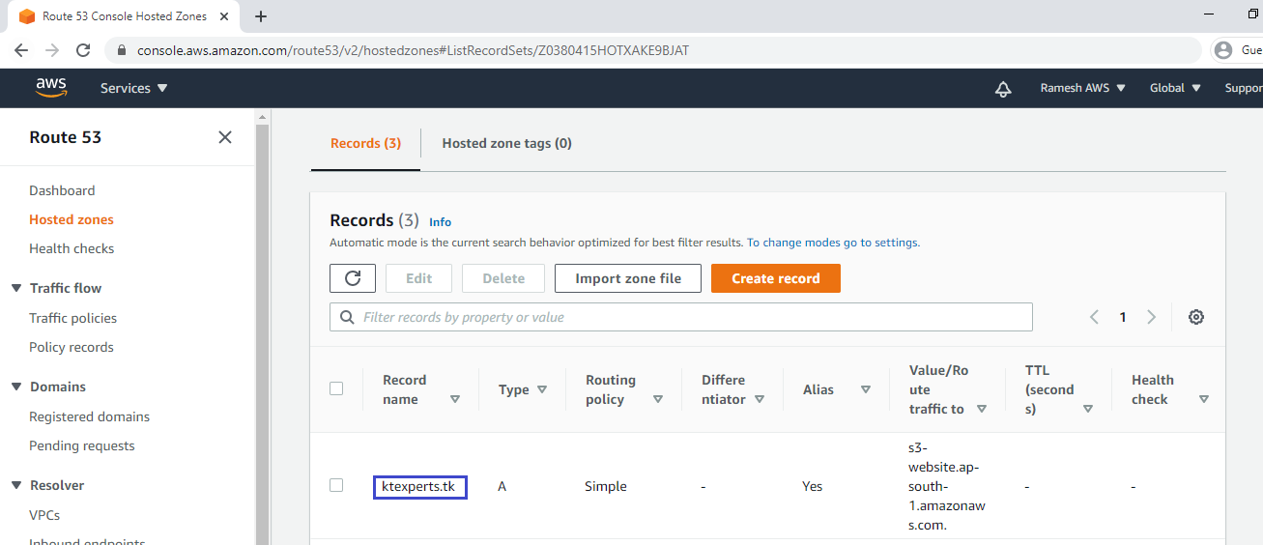Open a new browser tab with plus icon
The height and width of the screenshot is (545, 1263).
pos(261,16)
